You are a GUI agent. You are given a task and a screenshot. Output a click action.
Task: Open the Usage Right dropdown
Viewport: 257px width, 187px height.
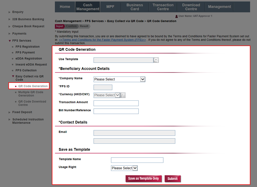[x=124, y=168]
